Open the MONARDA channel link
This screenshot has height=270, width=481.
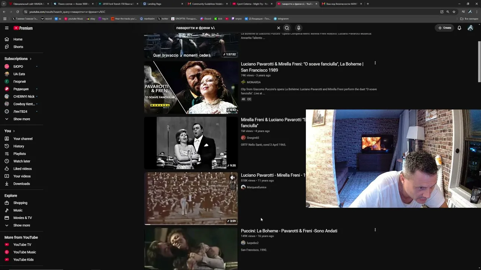point(253,82)
